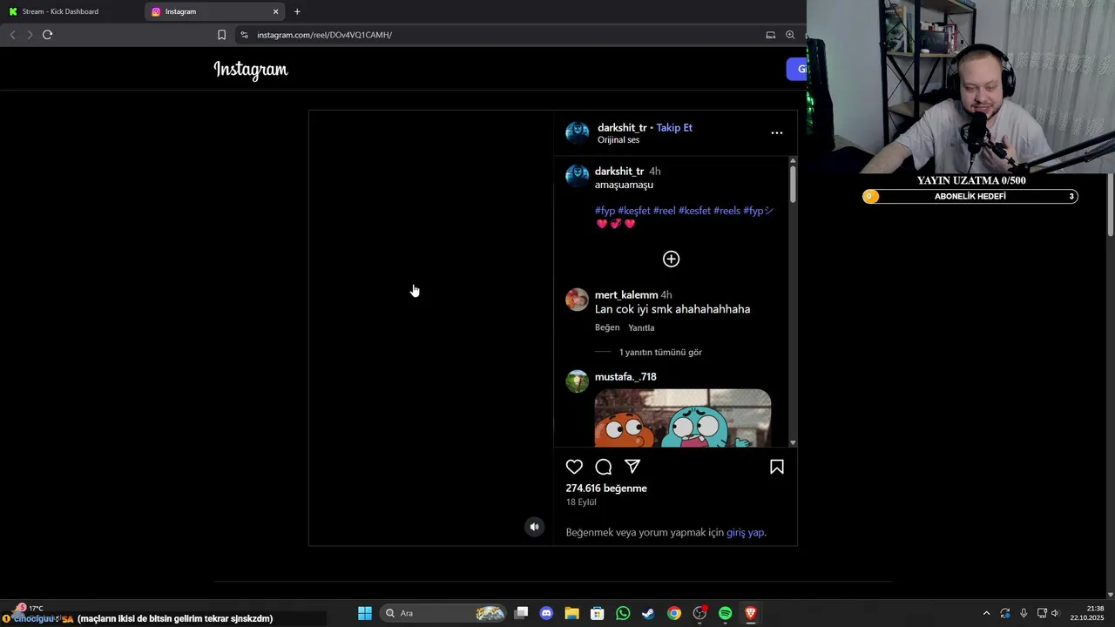Go forward with the browser forward arrow
The width and height of the screenshot is (1115, 627).
tap(30, 35)
